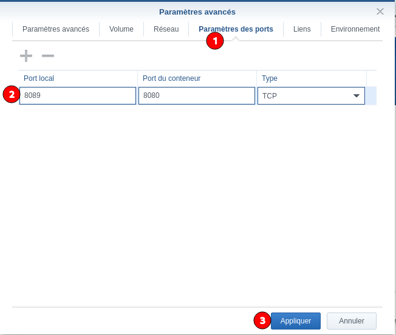The height and width of the screenshot is (335, 396).
Task: Switch to the Paramètres avancés tab
Action: pyautogui.click(x=55, y=29)
